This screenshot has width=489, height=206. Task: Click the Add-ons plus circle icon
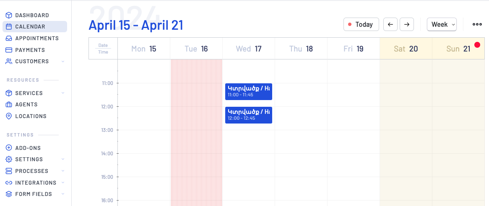tap(8, 148)
